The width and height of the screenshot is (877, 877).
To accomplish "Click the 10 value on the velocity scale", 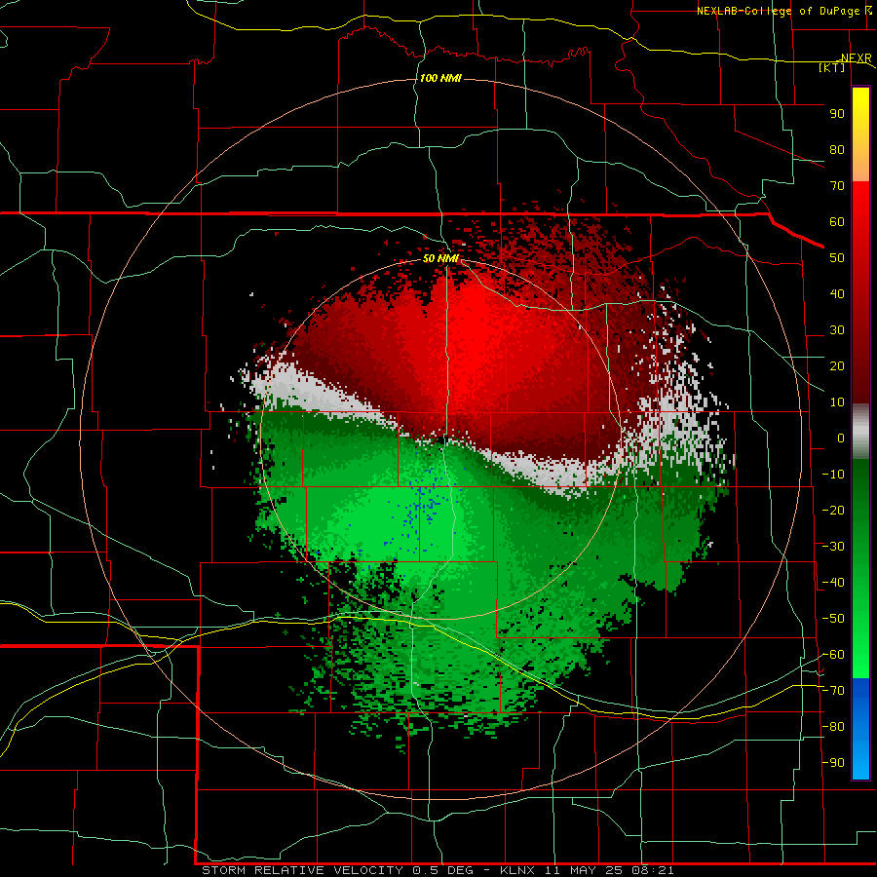I will (837, 402).
